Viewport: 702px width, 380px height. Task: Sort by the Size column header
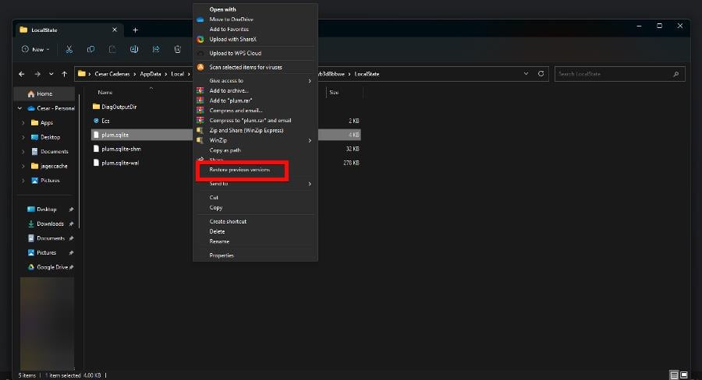[334, 93]
